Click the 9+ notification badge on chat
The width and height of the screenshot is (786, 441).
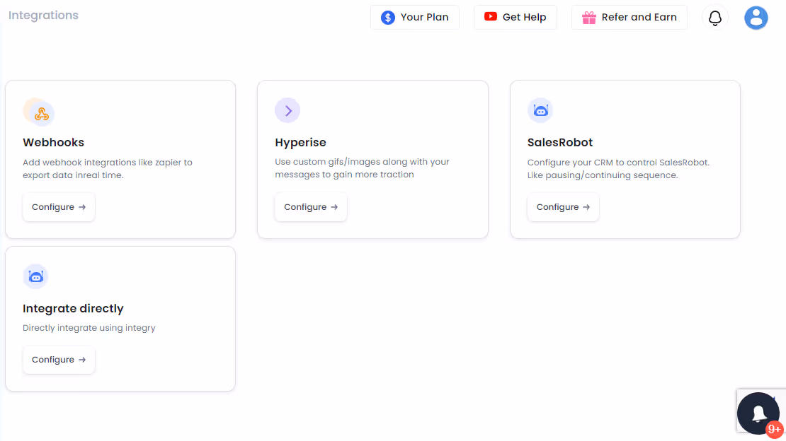[x=775, y=429]
